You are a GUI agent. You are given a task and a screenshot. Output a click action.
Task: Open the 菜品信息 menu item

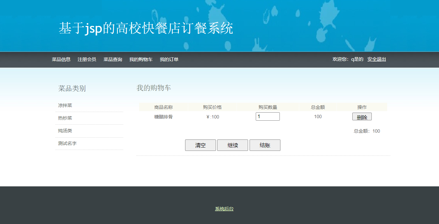tap(61, 60)
